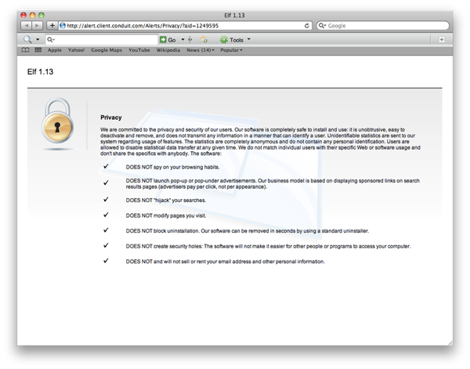Click the Elf 1.13 page heading
The width and height of the screenshot is (470, 369).
(x=40, y=72)
